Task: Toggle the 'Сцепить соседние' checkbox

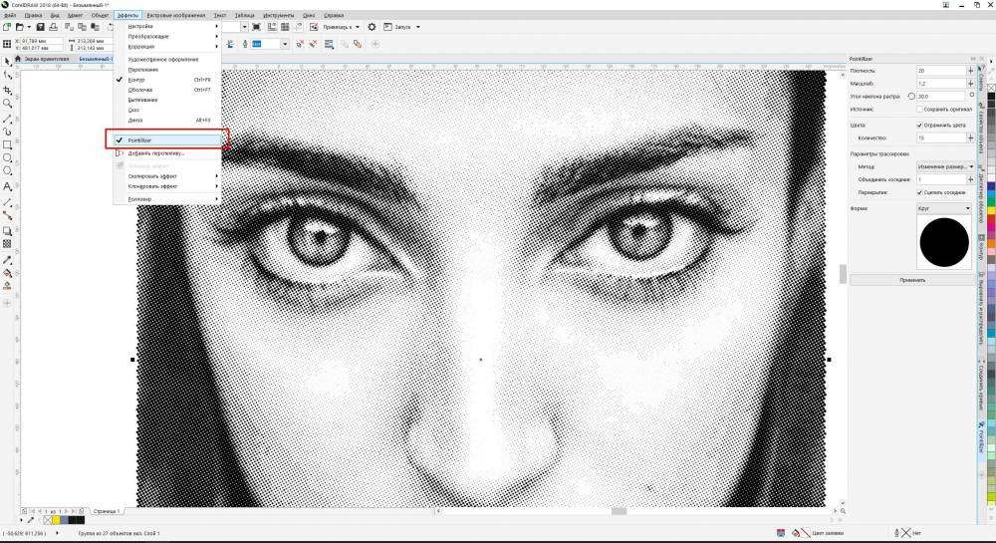Action: point(919,191)
